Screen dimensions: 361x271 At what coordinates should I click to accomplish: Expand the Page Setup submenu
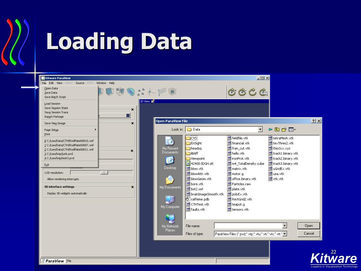click(70, 130)
